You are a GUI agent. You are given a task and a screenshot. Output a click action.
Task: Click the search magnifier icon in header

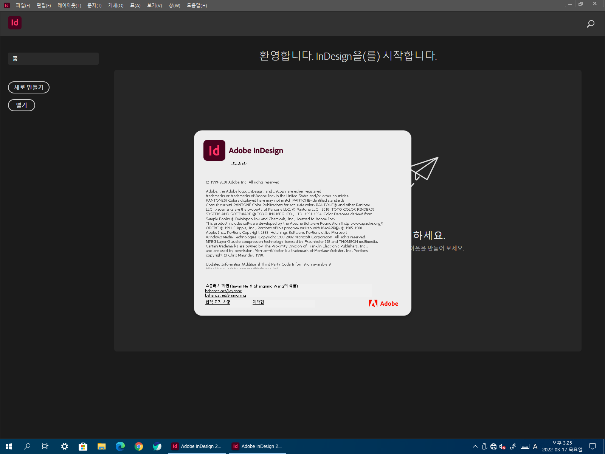tap(590, 24)
